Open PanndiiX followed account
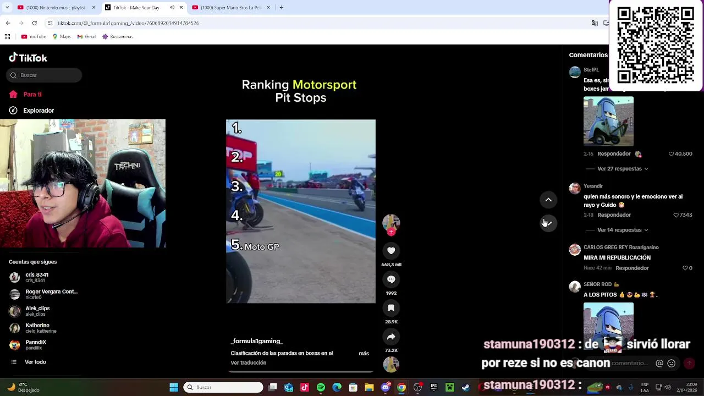 click(28, 345)
